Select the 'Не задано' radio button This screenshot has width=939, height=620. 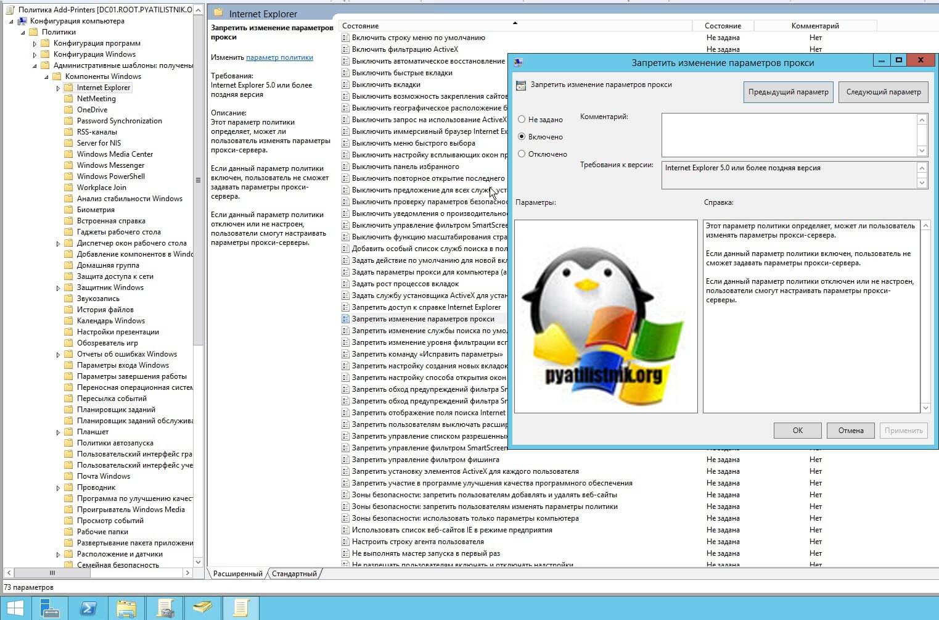pyautogui.click(x=522, y=119)
